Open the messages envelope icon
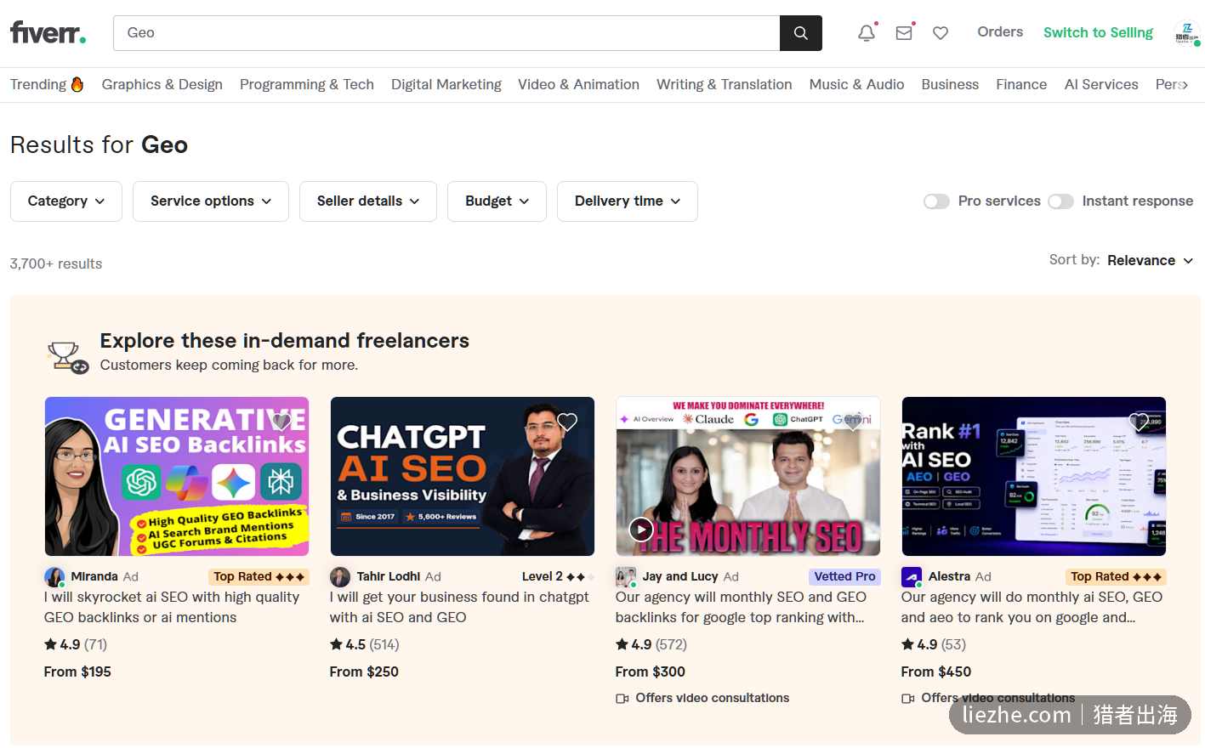The image size is (1205, 748). tap(904, 33)
